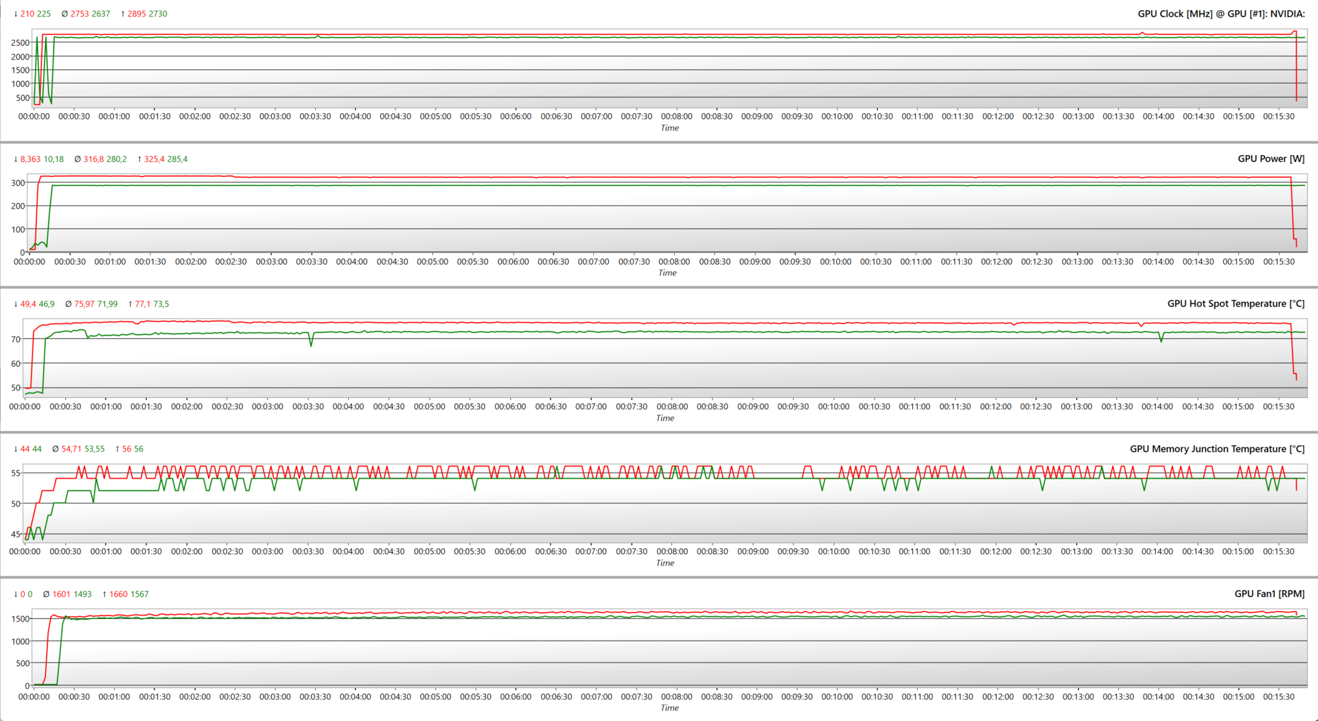Viewport: 1318px width, 721px height.
Task: Click the 100 y-axis label on GPU Power chart
Action: tap(18, 230)
